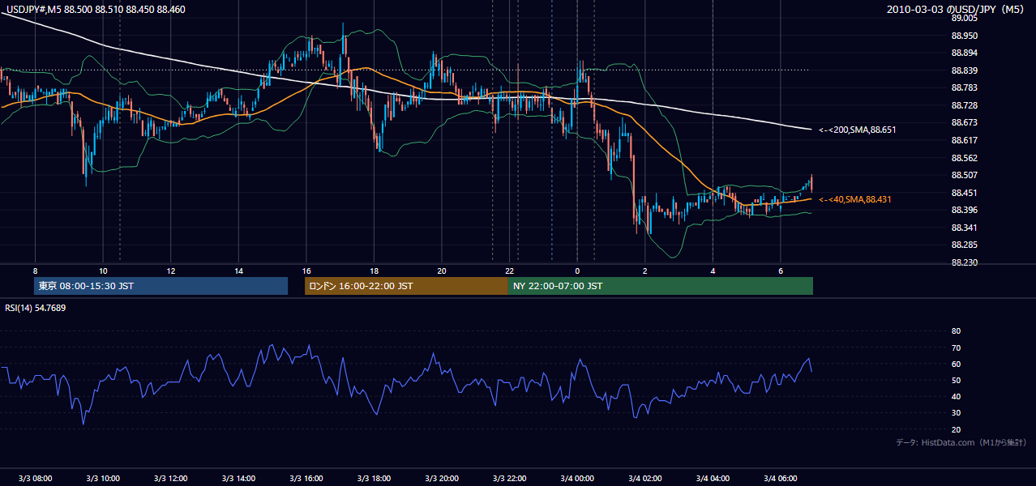Click the 3/3 14:00 bottom time label

click(x=238, y=478)
